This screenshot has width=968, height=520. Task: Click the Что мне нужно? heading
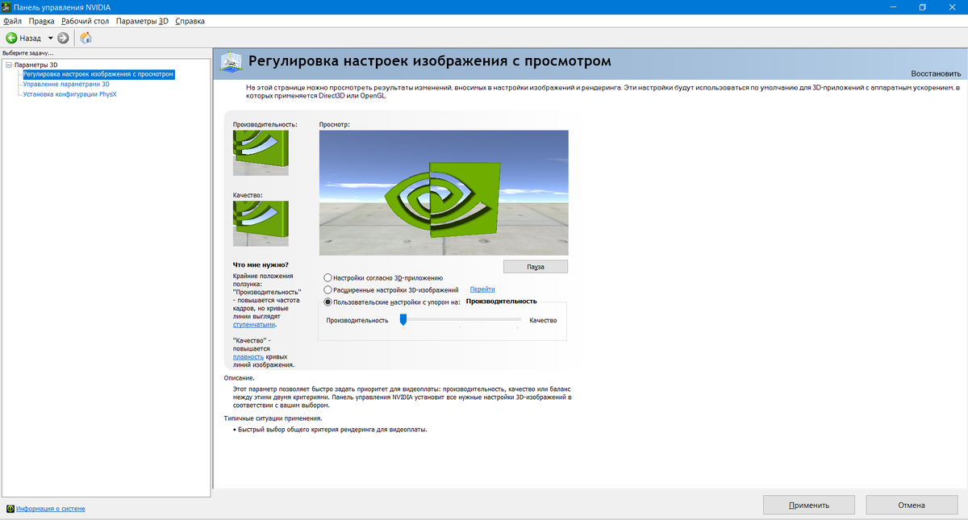click(x=261, y=264)
